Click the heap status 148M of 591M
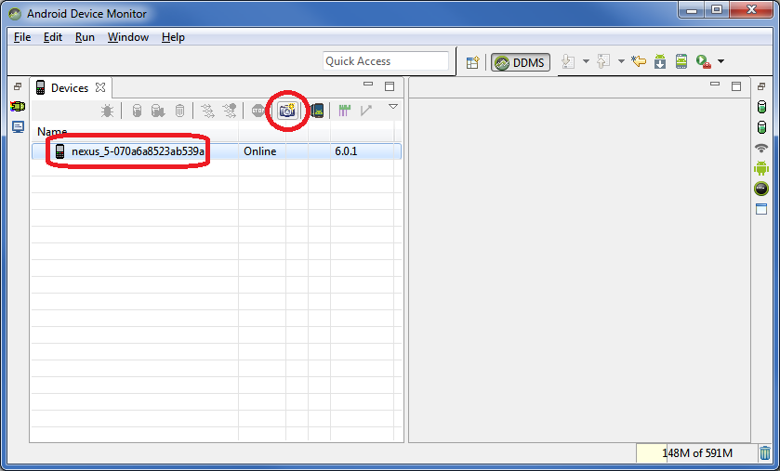This screenshot has width=780, height=471. pyautogui.click(x=695, y=453)
